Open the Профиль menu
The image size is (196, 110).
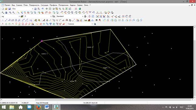tap(53, 5)
